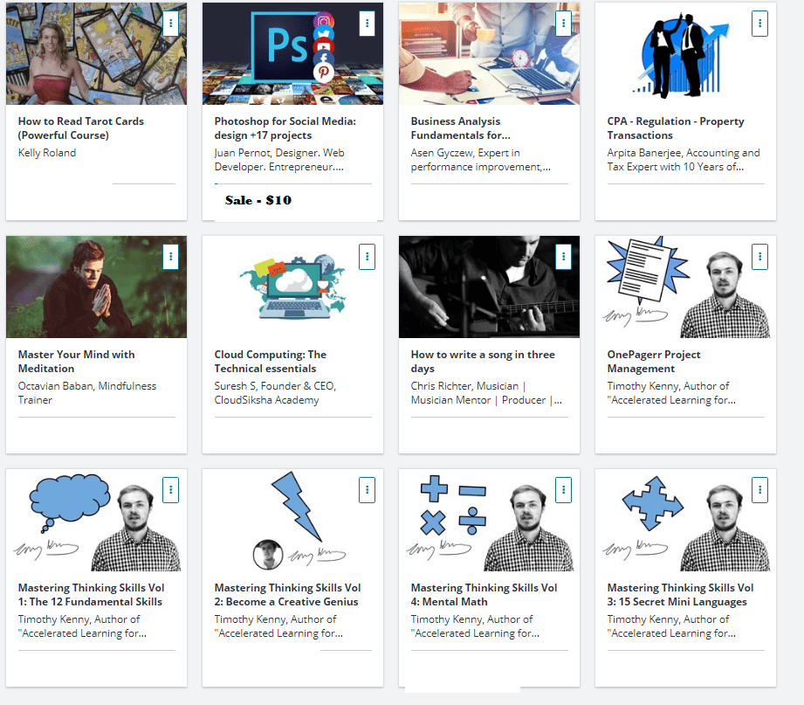Expand menu on Thinking Skills Vol 1
The image size is (804, 705).
click(171, 490)
